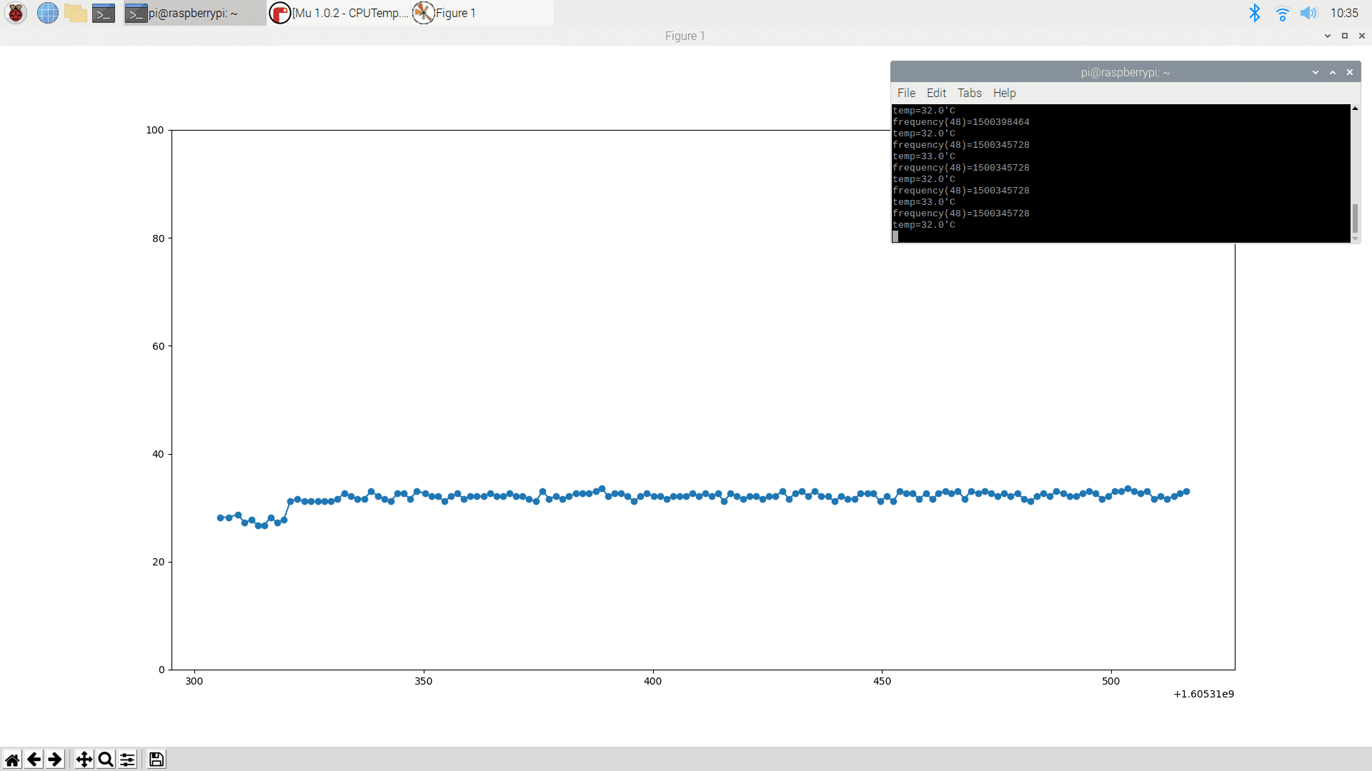Launch a new terminal from the panel
The image size is (1372, 771).
(x=104, y=13)
